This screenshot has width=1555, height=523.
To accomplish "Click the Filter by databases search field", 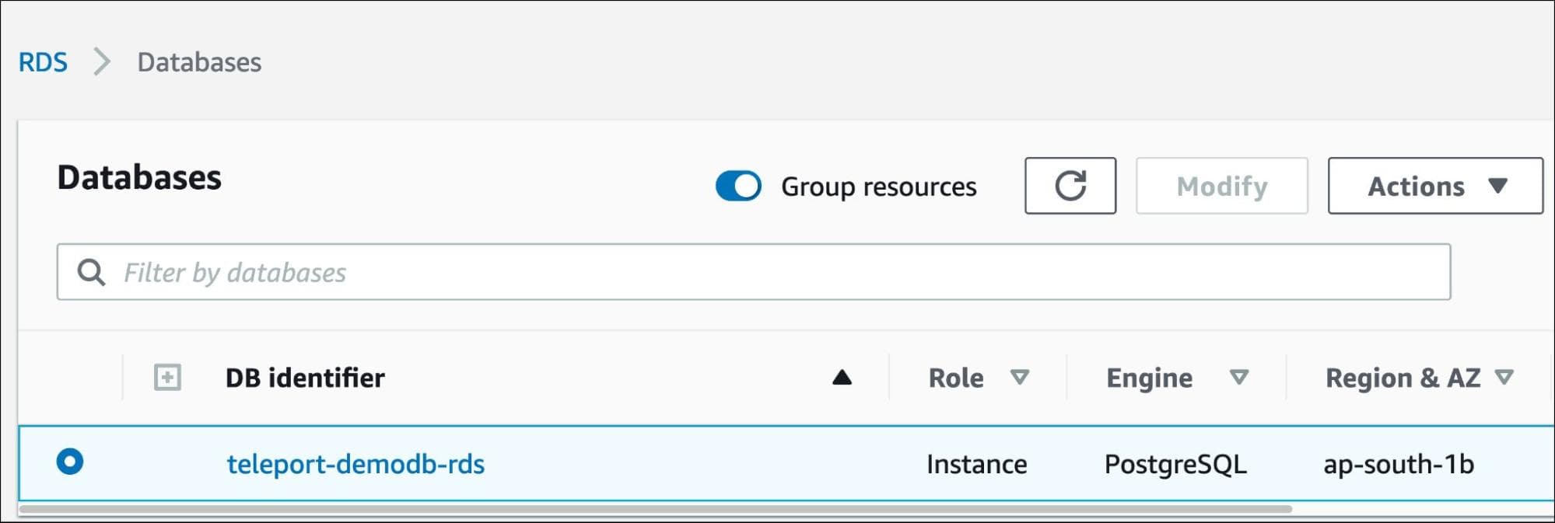I will (x=753, y=272).
